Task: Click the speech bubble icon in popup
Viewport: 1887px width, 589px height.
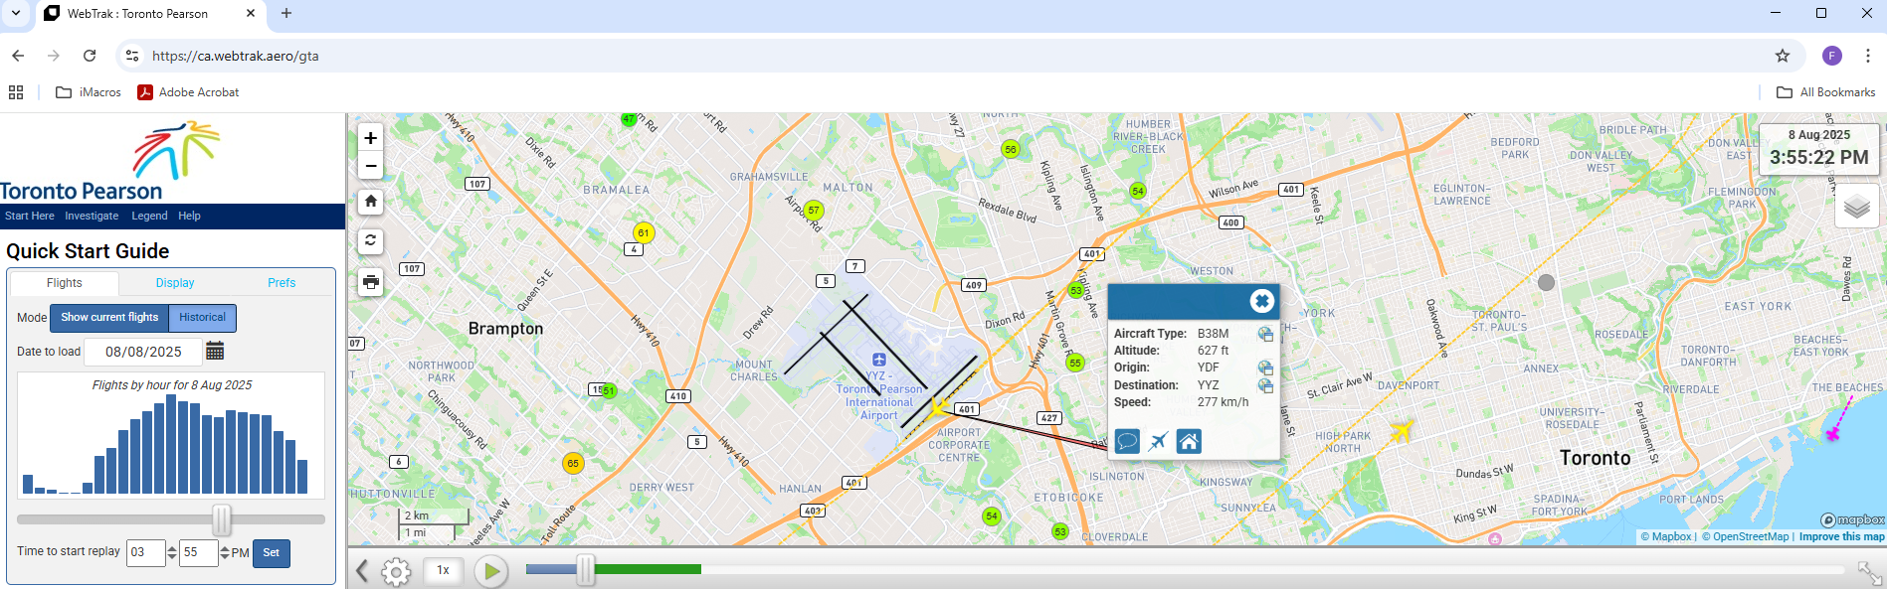Action: [1127, 441]
